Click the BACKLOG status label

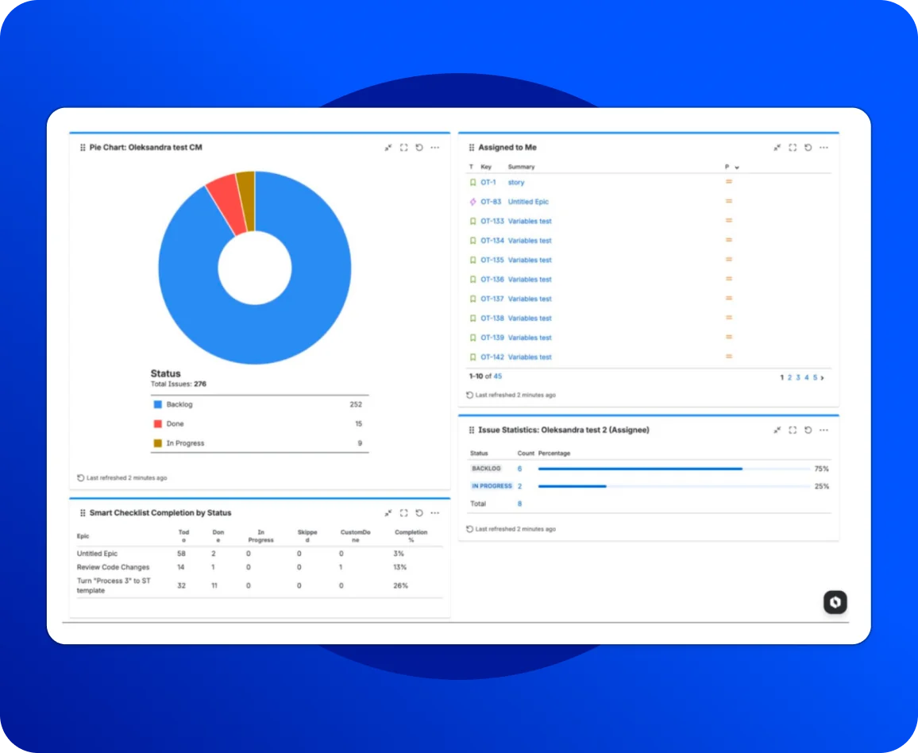[486, 469]
